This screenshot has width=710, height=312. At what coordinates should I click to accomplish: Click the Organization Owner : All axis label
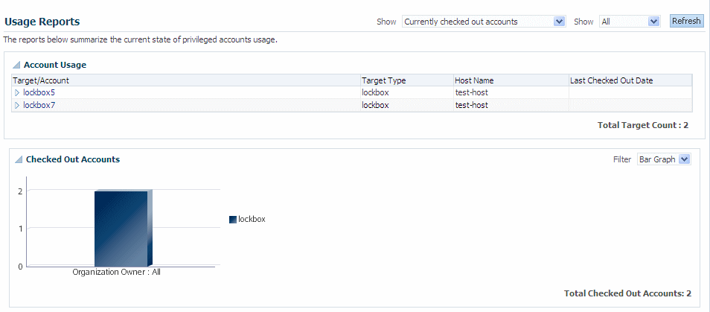(x=116, y=273)
